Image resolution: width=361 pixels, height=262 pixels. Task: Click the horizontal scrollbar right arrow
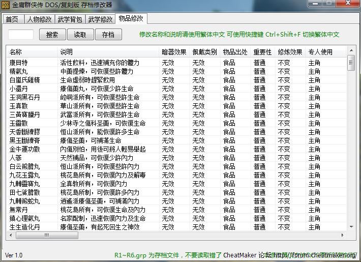pos(343,236)
